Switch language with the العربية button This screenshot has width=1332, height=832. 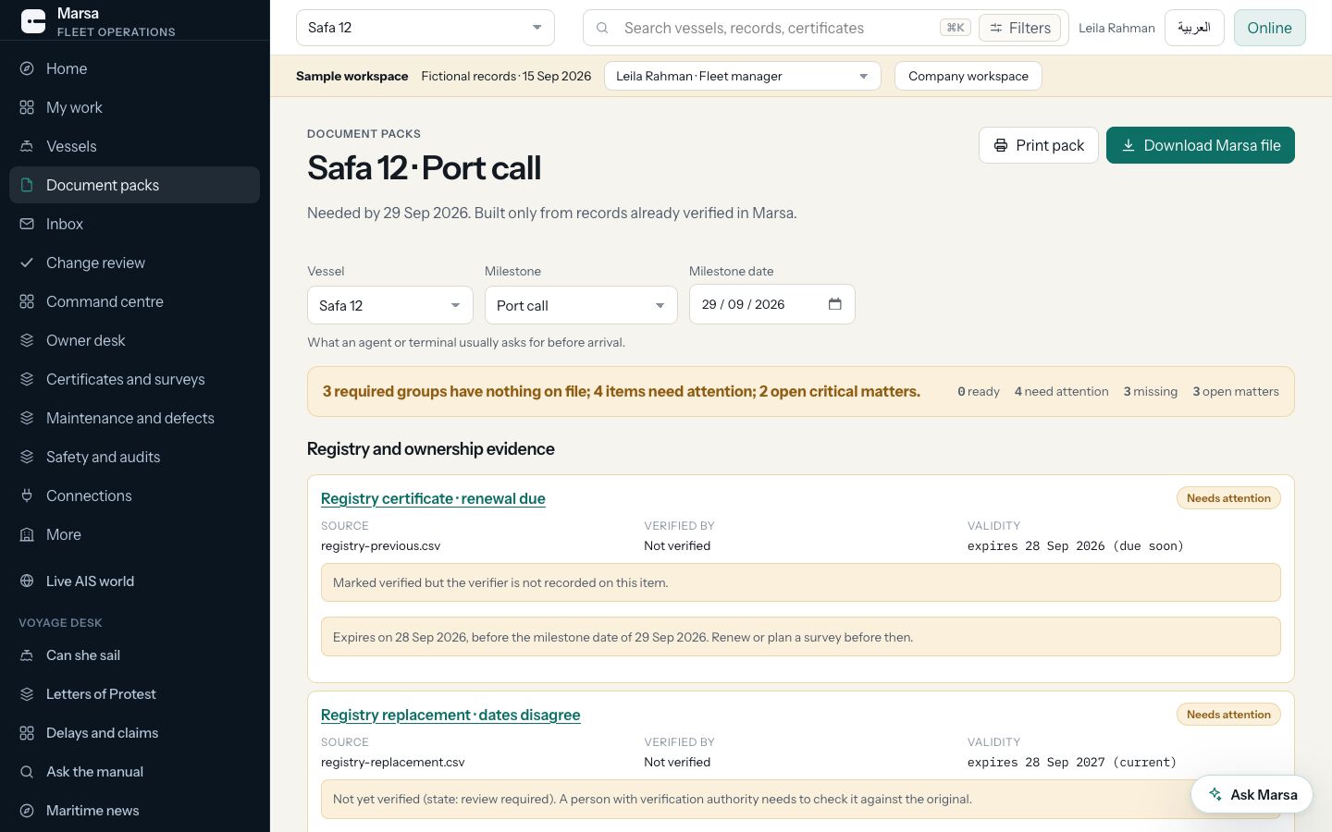tap(1194, 28)
